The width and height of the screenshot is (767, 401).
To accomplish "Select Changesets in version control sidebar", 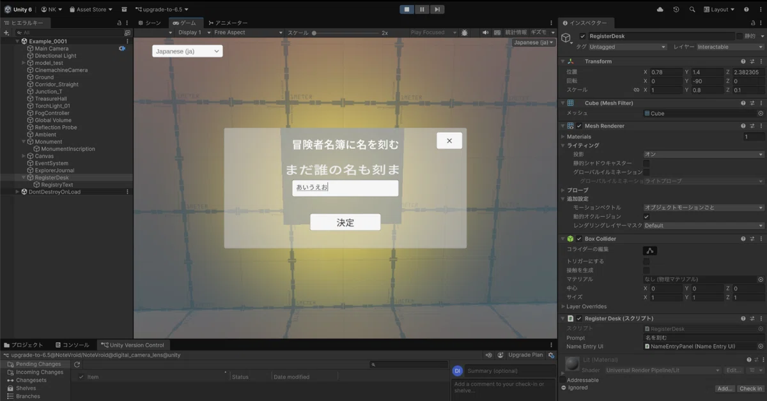I will pyautogui.click(x=31, y=380).
